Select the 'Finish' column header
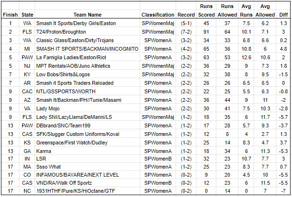The width and height of the screenshot is (292, 197). click(10, 15)
